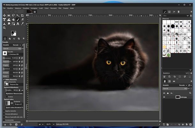Open the Visualizza menu
The width and height of the screenshot is (195, 128).
pos(26,8)
